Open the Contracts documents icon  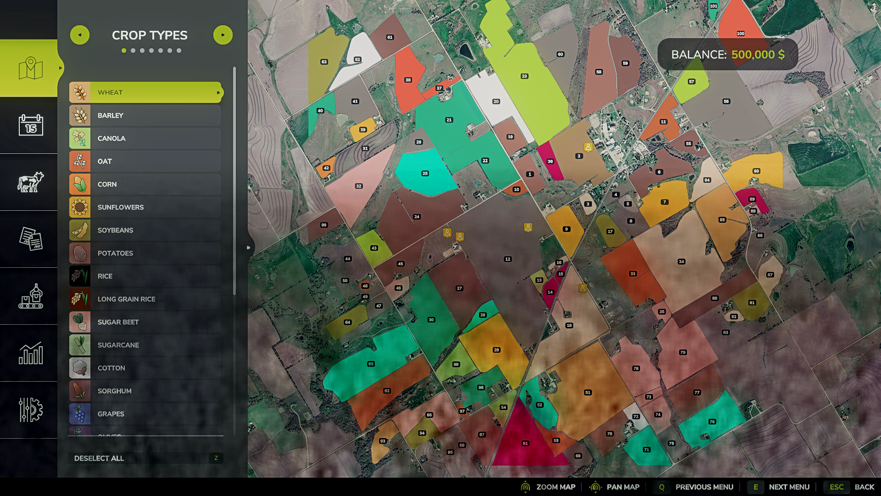(31, 239)
